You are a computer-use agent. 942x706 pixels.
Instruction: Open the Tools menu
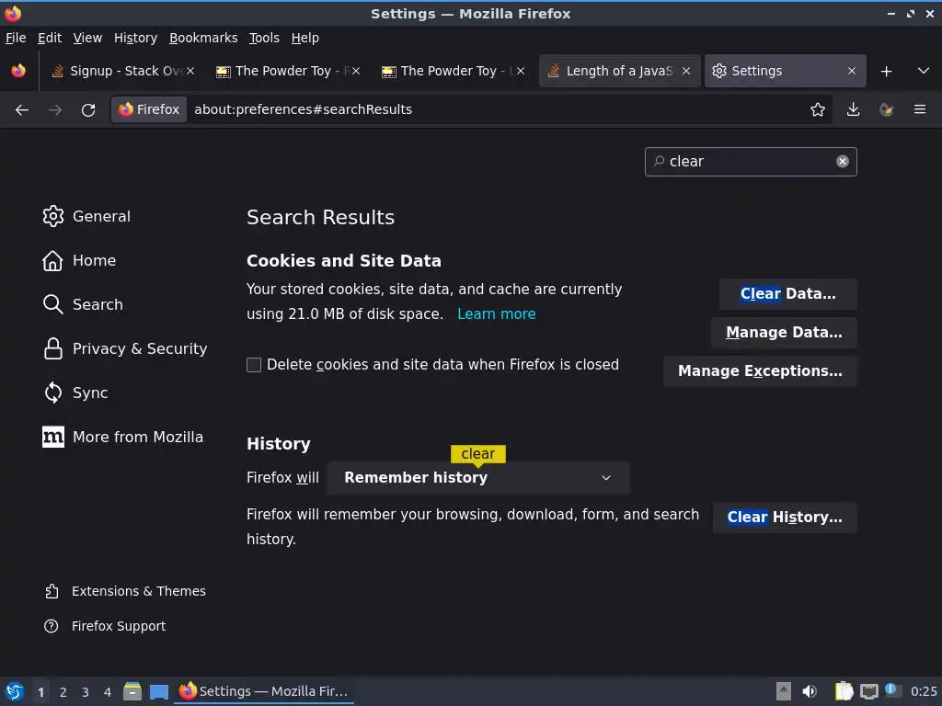click(264, 38)
